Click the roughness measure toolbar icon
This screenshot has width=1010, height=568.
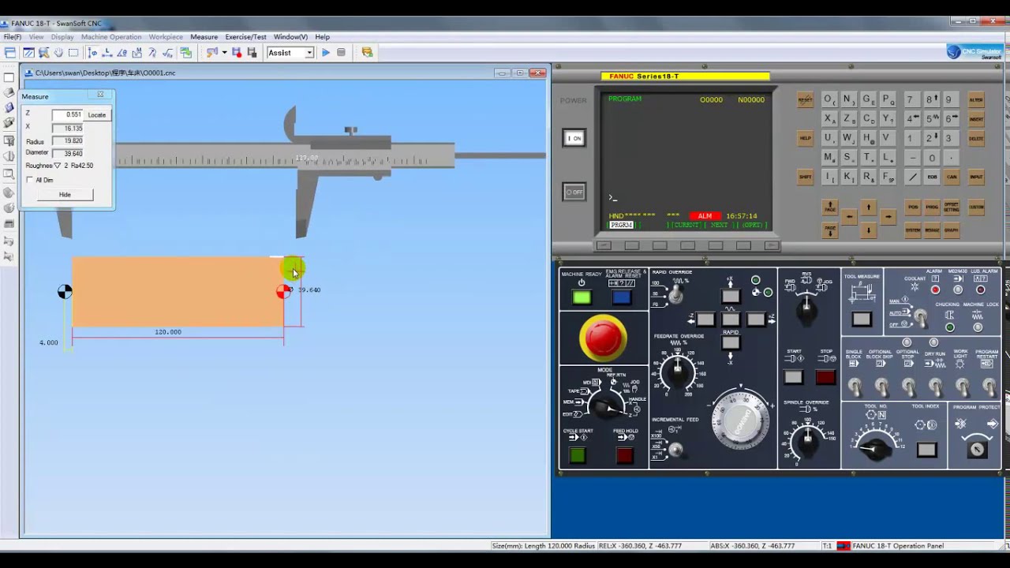point(167,53)
